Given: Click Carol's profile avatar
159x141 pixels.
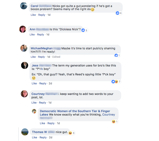Looking at the screenshot, I should pyautogui.click(x=24, y=6).
